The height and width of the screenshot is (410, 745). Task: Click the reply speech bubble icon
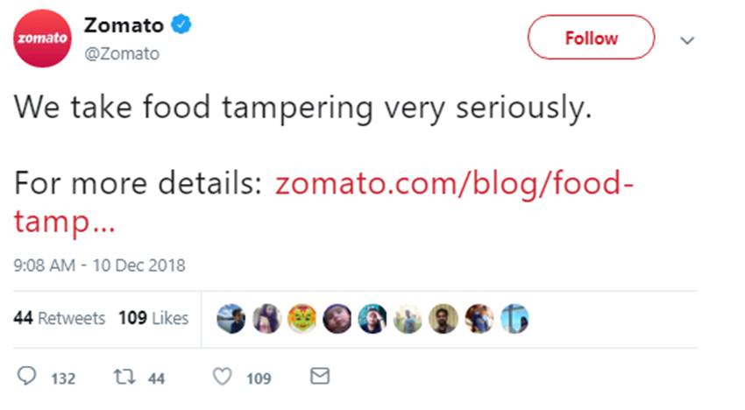tap(28, 378)
